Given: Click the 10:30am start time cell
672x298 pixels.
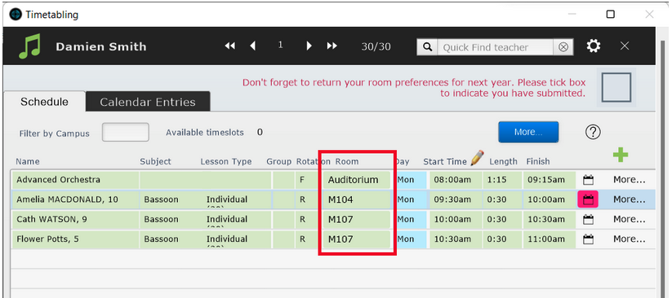Looking at the screenshot, I should click(456, 239).
